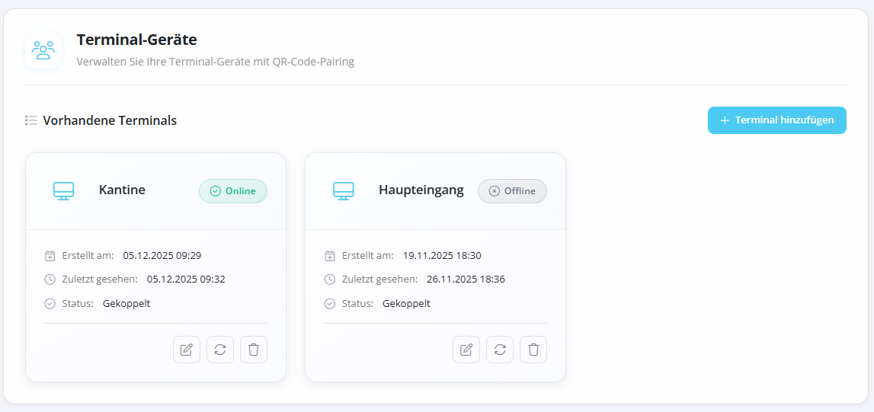
Task: Click the clock icon in Haupteingang card
Action: (x=330, y=279)
